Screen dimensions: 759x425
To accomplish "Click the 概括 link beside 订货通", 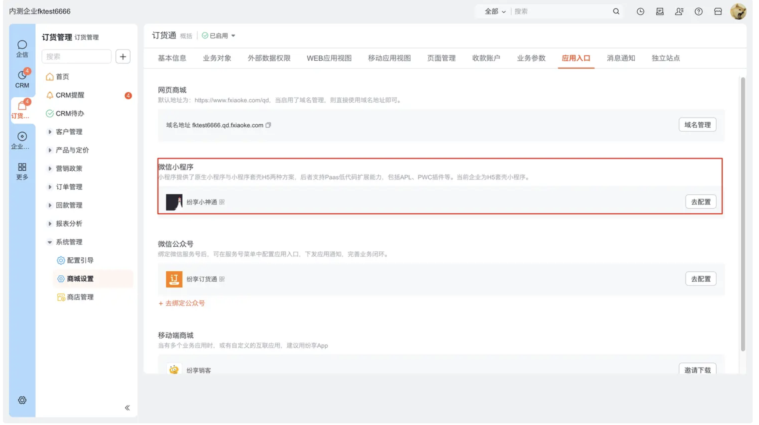I will click(x=186, y=36).
